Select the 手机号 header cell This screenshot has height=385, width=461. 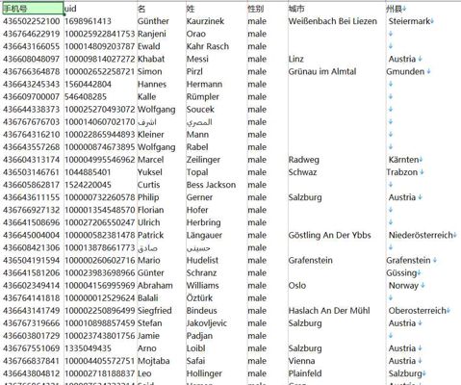click(x=33, y=9)
